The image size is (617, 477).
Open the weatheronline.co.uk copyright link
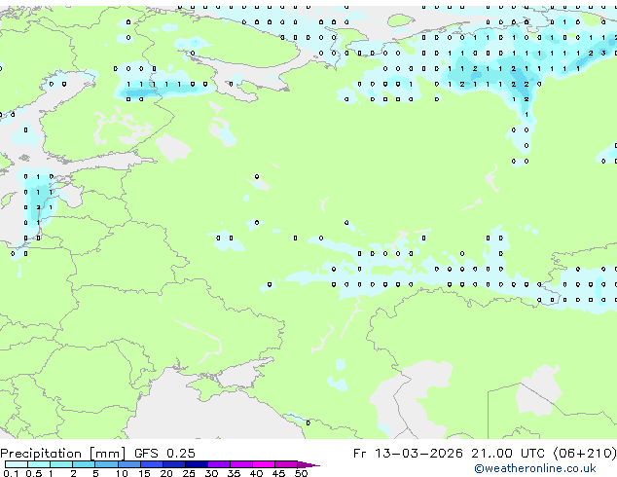click(x=535, y=468)
